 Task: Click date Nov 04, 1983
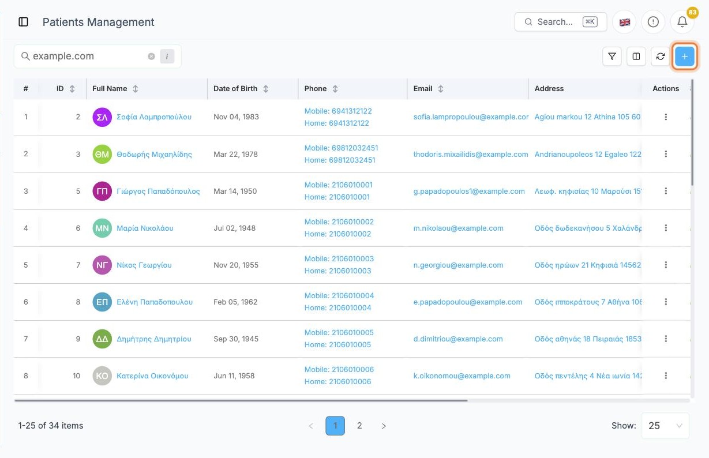(x=236, y=117)
